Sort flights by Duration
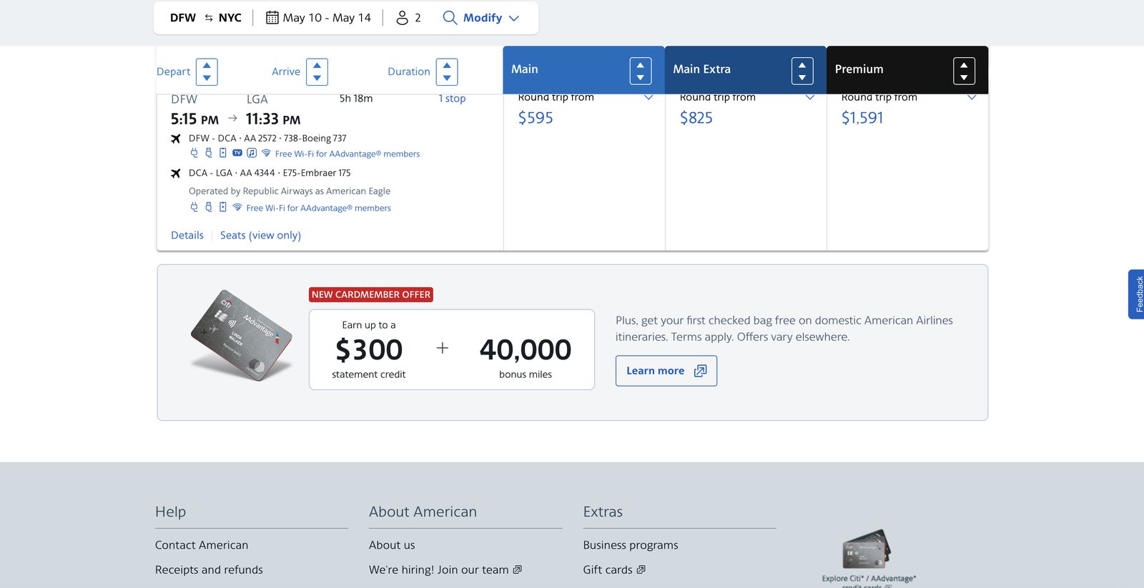Screen dimensions: 1144x588 tap(447, 71)
